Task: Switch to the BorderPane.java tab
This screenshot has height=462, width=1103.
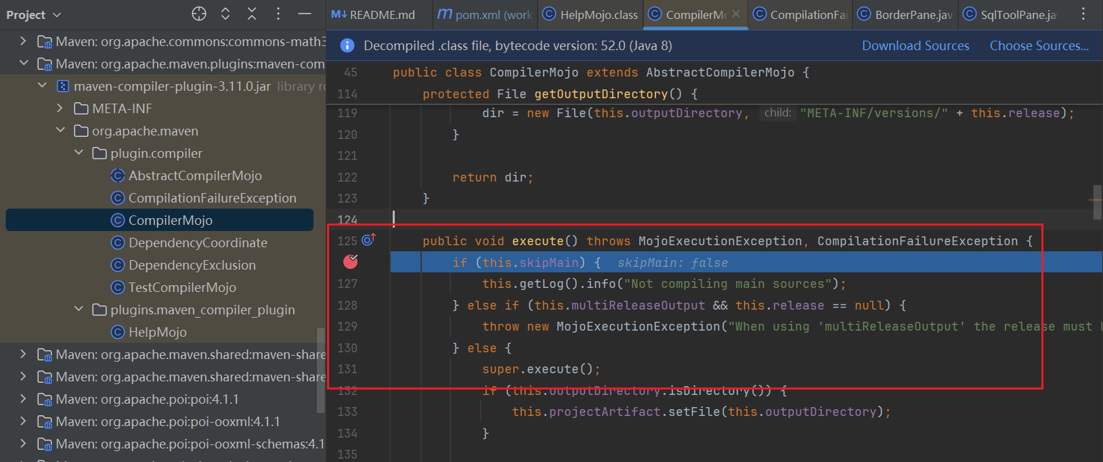Action: coord(905,14)
